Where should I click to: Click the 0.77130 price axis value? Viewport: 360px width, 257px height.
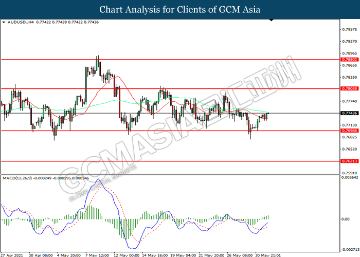(350, 125)
